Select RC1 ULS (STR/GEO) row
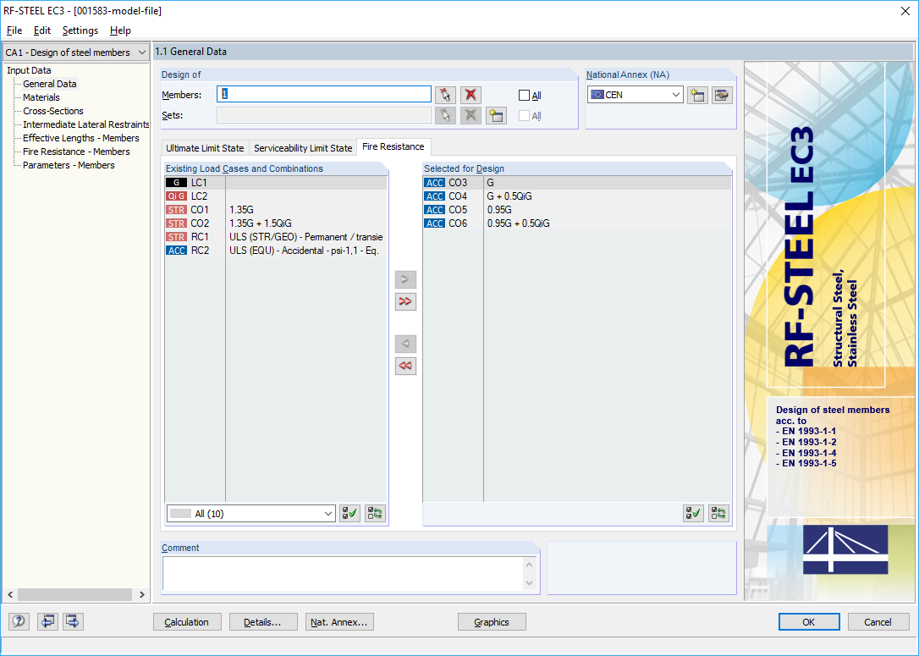This screenshot has height=656, width=919. coord(276,237)
